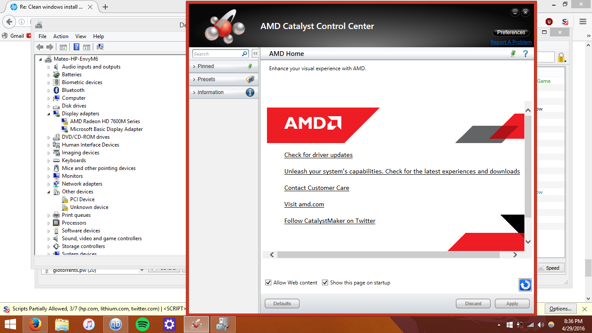Viewport: 592px width, 333px height.
Task: Expand the Presets section in Catalyst
Action: click(224, 79)
